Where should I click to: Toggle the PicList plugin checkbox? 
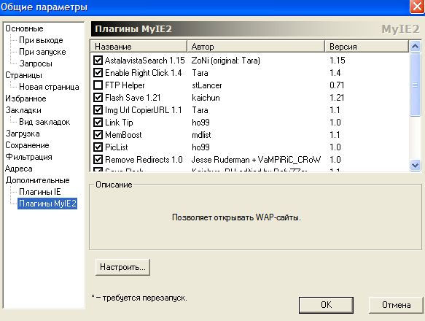click(98, 147)
